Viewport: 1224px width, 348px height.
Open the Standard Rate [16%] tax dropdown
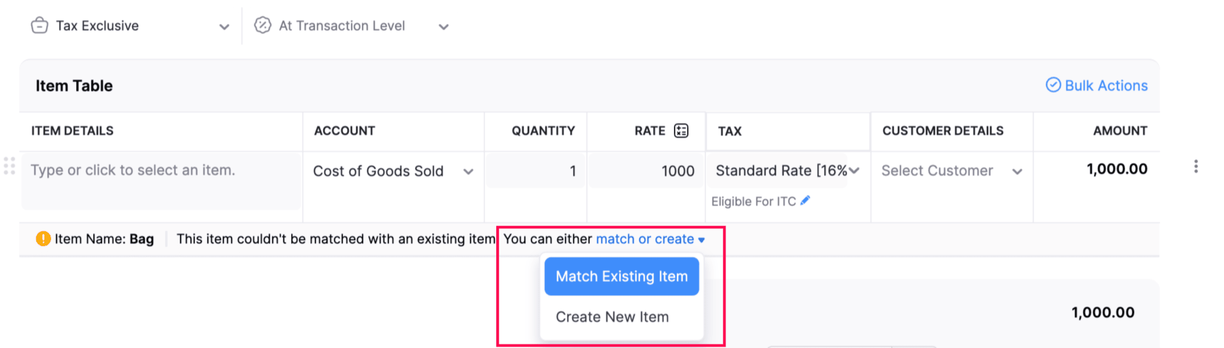pos(855,170)
